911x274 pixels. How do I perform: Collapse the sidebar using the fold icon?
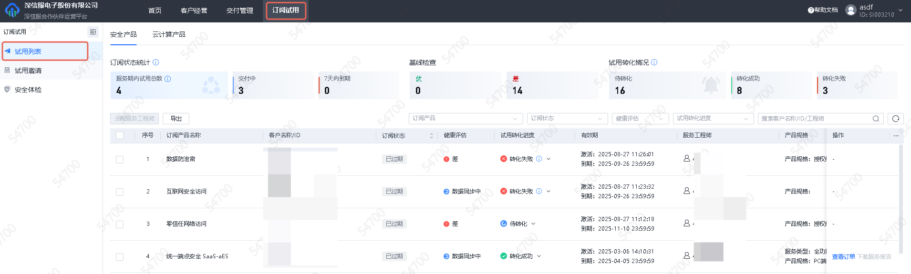tap(93, 32)
